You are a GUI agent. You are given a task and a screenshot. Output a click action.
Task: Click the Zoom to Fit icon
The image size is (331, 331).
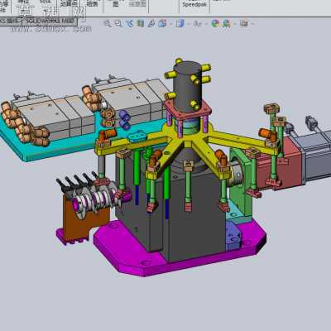[108, 23]
